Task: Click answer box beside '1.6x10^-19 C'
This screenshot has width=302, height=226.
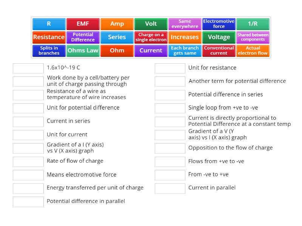Action: pos(28,68)
